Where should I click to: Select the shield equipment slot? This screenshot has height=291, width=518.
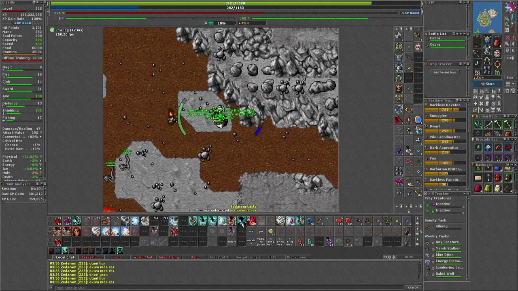click(x=497, y=53)
